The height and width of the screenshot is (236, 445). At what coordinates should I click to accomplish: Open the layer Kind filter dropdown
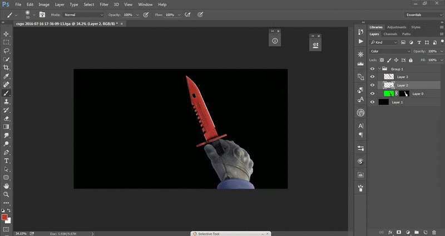click(384, 42)
